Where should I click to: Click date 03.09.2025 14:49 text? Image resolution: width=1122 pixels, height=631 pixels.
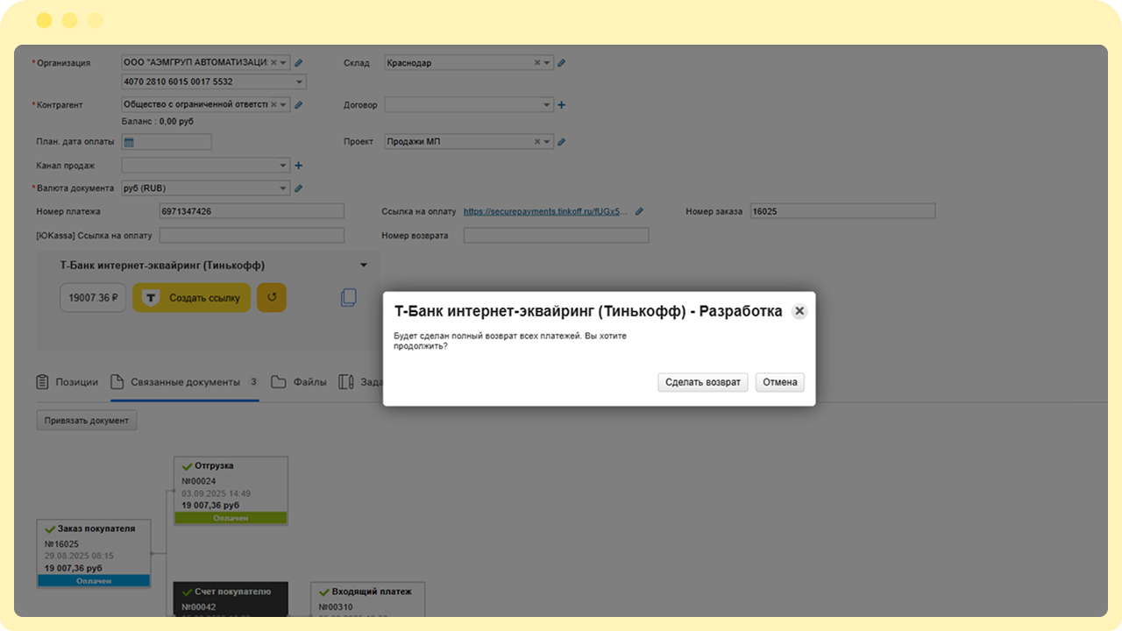click(216, 493)
